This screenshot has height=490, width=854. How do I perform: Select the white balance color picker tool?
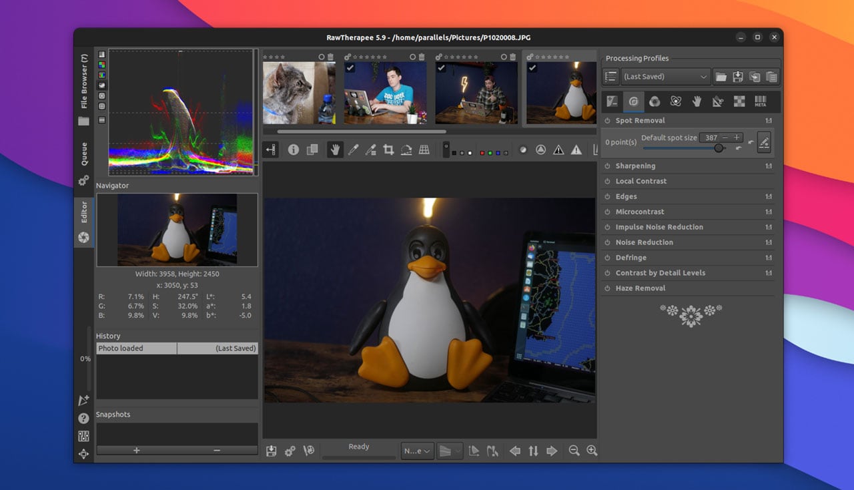(x=353, y=150)
